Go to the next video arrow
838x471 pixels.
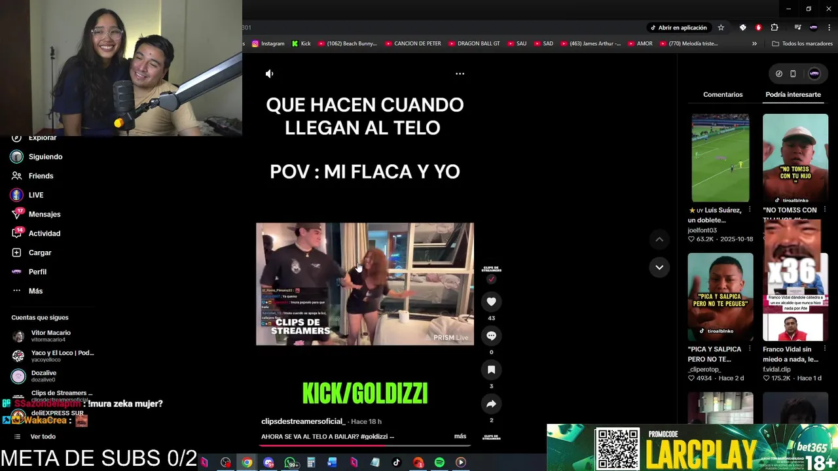pyautogui.click(x=659, y=267)
